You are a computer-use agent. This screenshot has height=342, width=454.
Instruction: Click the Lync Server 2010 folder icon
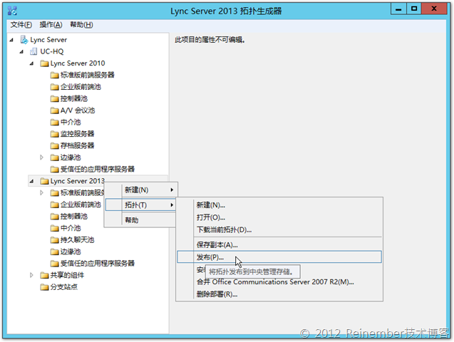click(44, 63)
